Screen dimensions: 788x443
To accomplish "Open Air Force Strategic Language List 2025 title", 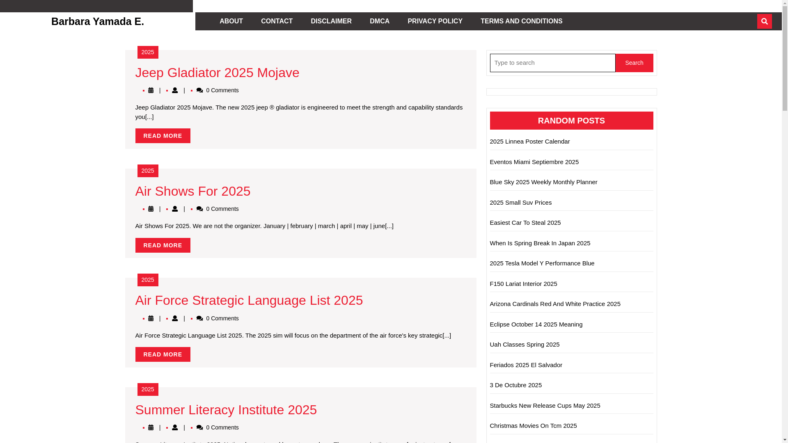I will [249, 300].
